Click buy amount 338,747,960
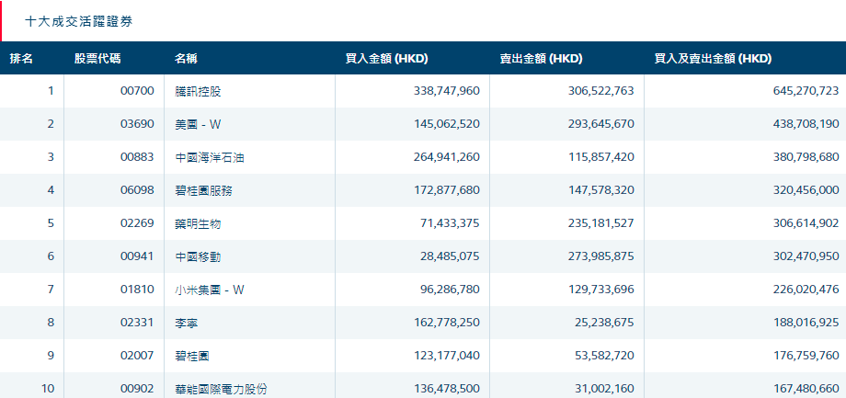 [447, 91]
